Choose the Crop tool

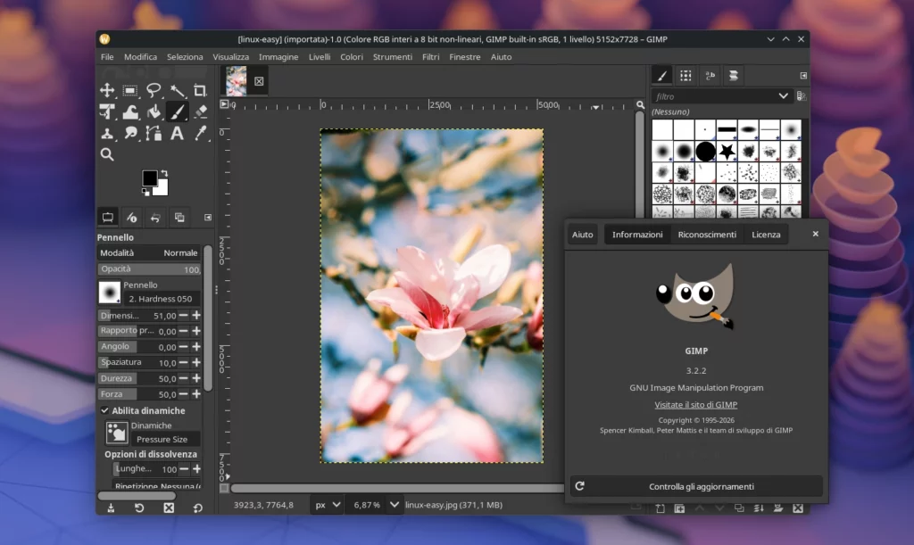201,89
